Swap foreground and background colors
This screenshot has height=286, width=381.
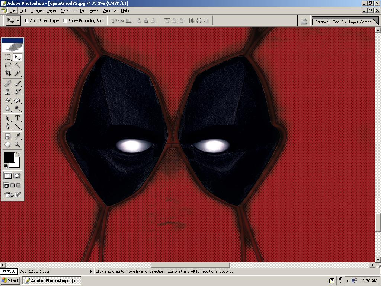[x=18, y=154]
